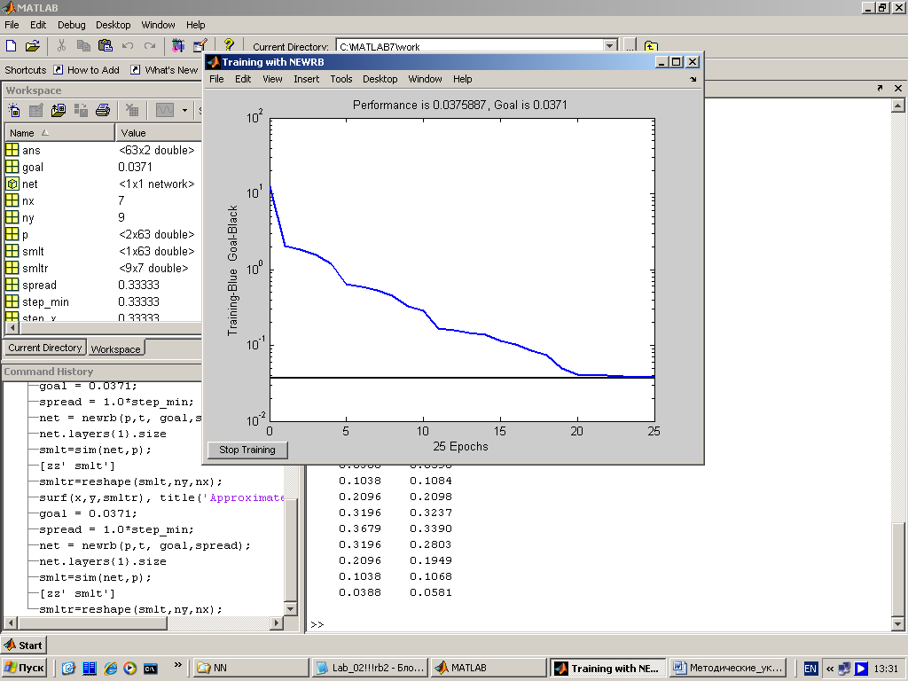
Task: Select the 'net' network variable
Action: (x=103, y=184)
